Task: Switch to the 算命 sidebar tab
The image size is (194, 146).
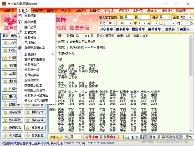Action: coord(5,36)
